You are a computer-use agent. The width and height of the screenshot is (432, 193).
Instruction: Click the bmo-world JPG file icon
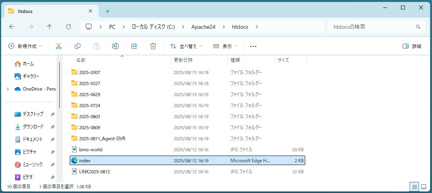click(x=74, y=149)
